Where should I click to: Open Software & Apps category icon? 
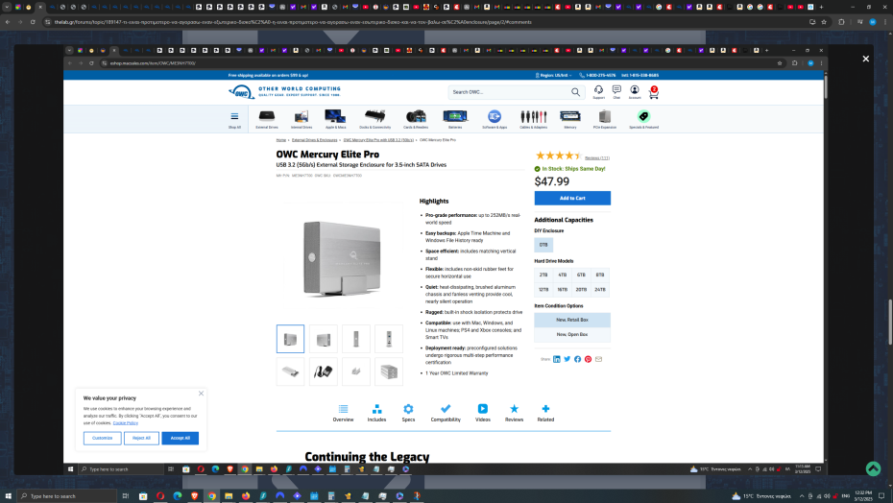495,118
